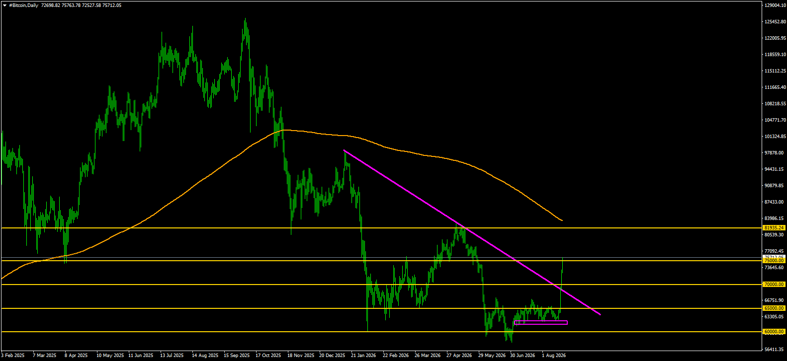Image resolution: width=787 pixels, height=361 pixels.
Task: Click the 10 May 2025 date label
Action: click(110, 356)
